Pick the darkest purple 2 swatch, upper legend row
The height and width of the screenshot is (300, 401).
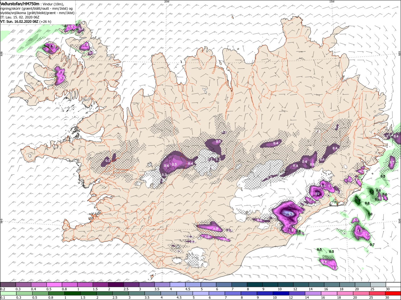pyautogui.click(x=116, y=285)
